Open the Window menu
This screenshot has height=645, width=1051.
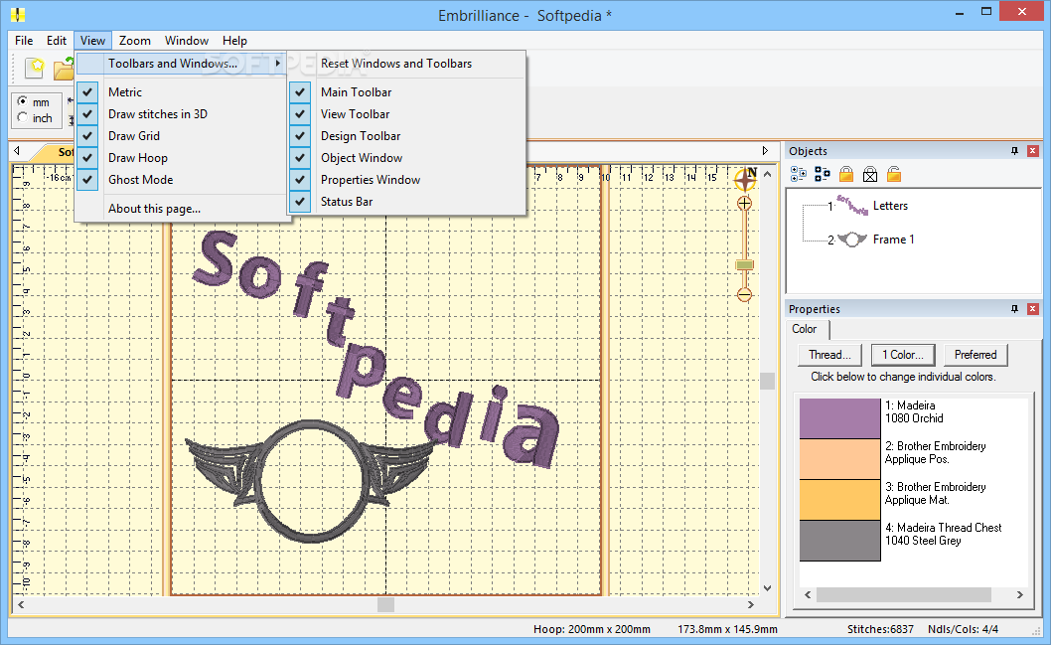click(x=187, y=40)
